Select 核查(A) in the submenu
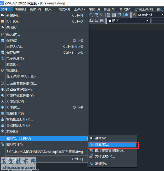This screenshot has width=164, height=171. 112,138
